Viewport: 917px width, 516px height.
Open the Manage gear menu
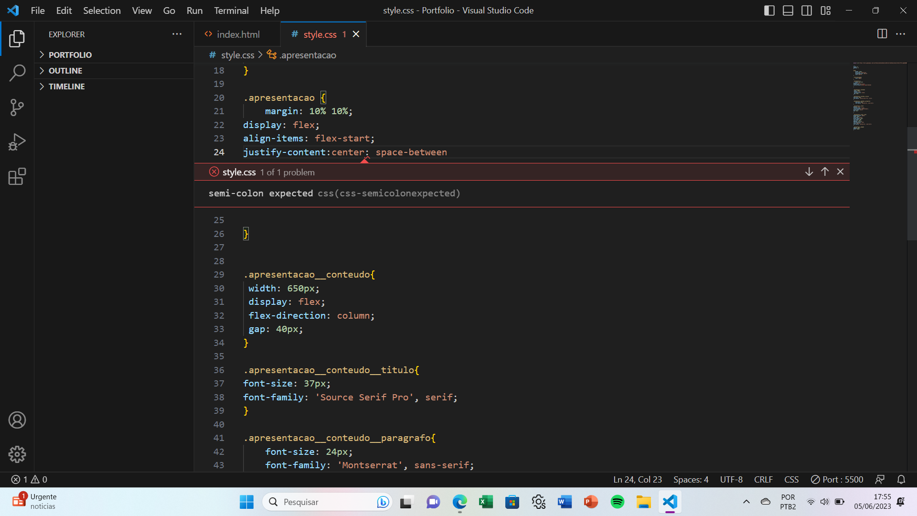click(17, 454)
